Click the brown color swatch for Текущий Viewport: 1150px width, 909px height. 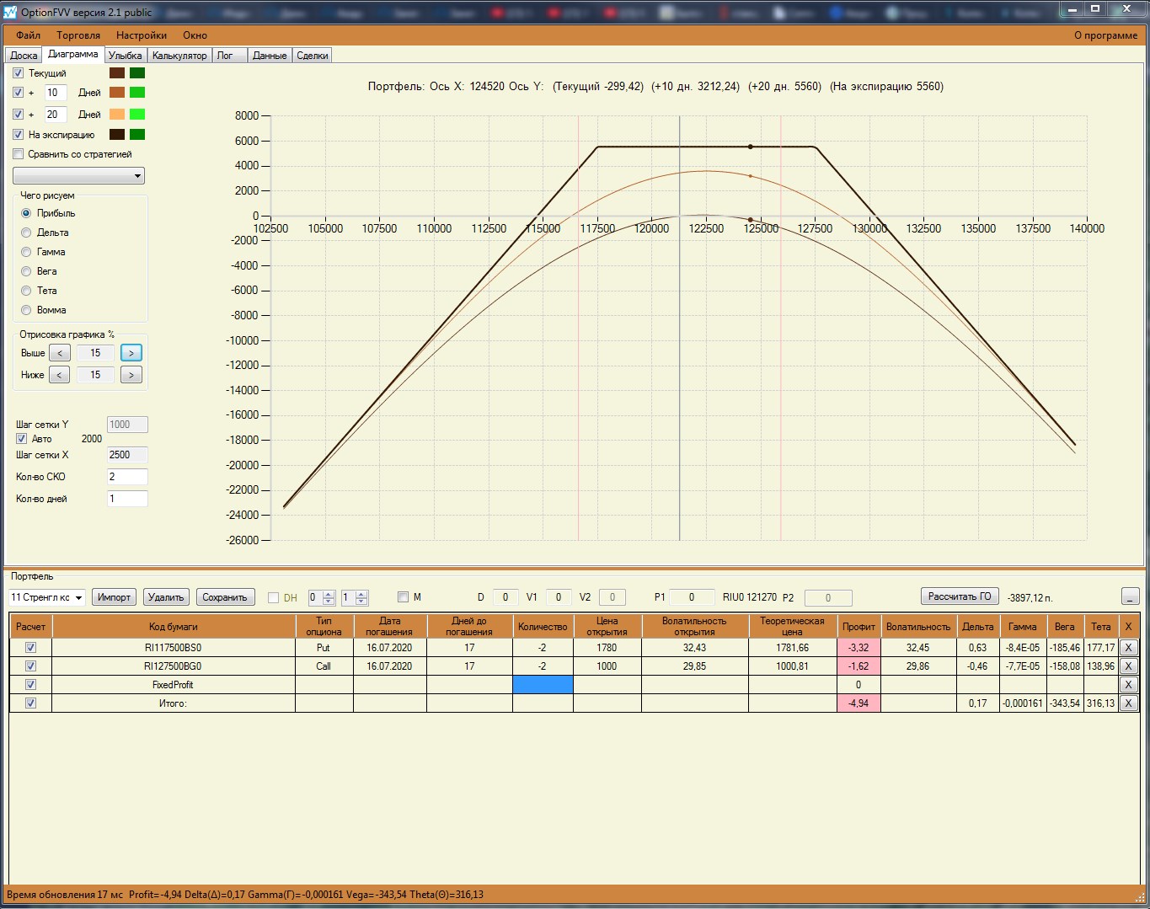click(x=117, y=73)
